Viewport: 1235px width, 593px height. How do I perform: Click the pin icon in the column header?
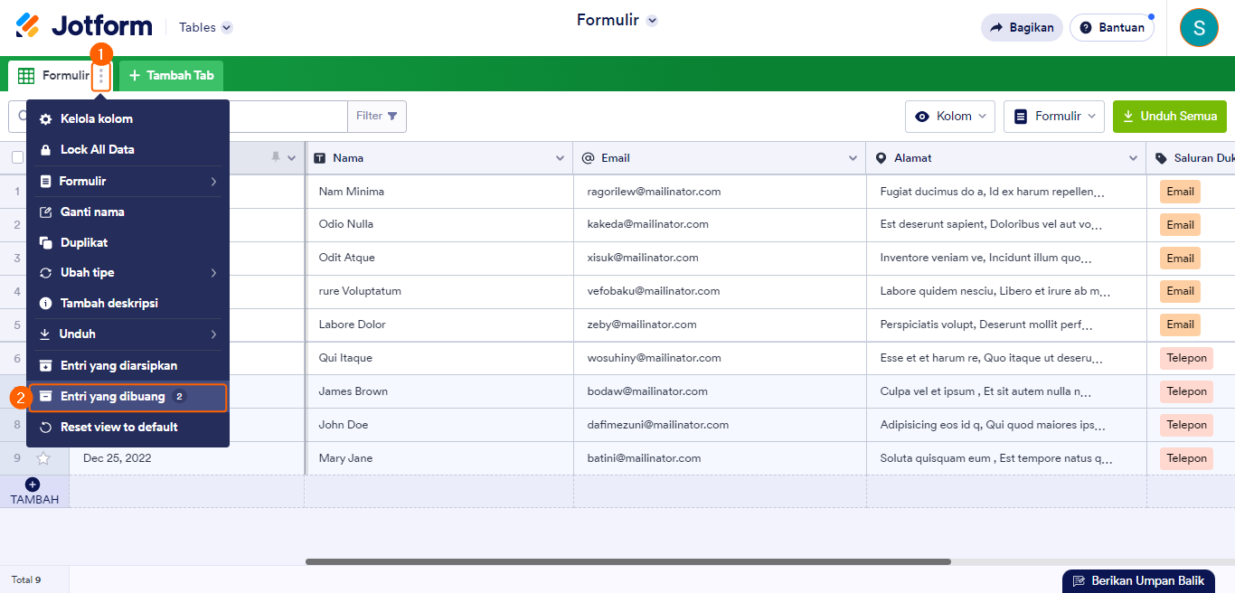(276, 157)
